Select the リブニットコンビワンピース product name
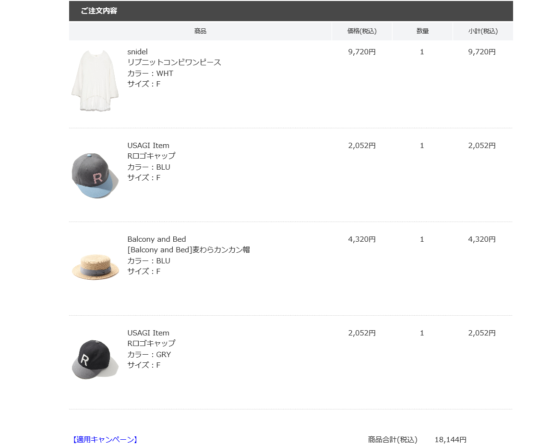Viewport: 551px width, 446px height. coord(174,62)
